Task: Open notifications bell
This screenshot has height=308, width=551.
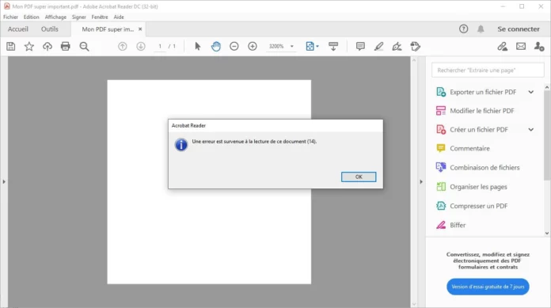Action: pos(481,29)
